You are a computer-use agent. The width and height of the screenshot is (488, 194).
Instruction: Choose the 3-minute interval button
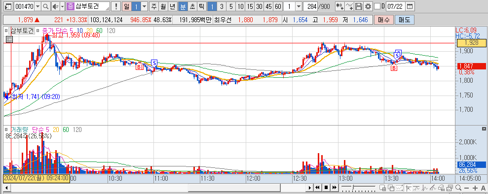(221, 6)
